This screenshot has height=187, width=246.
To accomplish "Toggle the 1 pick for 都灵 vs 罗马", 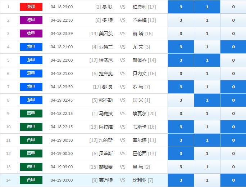I will [207, 87].
